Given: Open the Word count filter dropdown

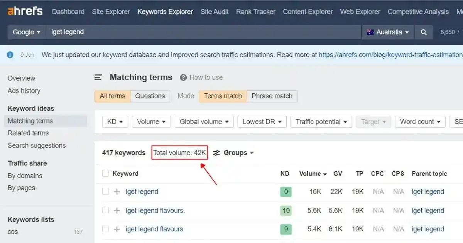Looking at the screenshot, I should point(420,122).
